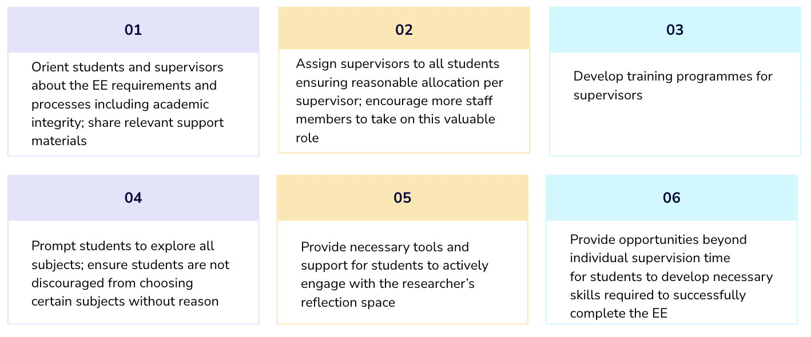The height and width of the screenshot is (337, 811).
Task: Select 'complete the EE' in card 06
Action: 619,314
